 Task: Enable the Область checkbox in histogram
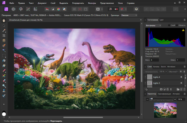coord(177,25)
